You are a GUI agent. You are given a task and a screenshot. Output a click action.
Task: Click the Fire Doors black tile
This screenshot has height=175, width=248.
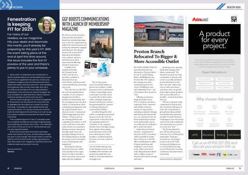[234, 135]
